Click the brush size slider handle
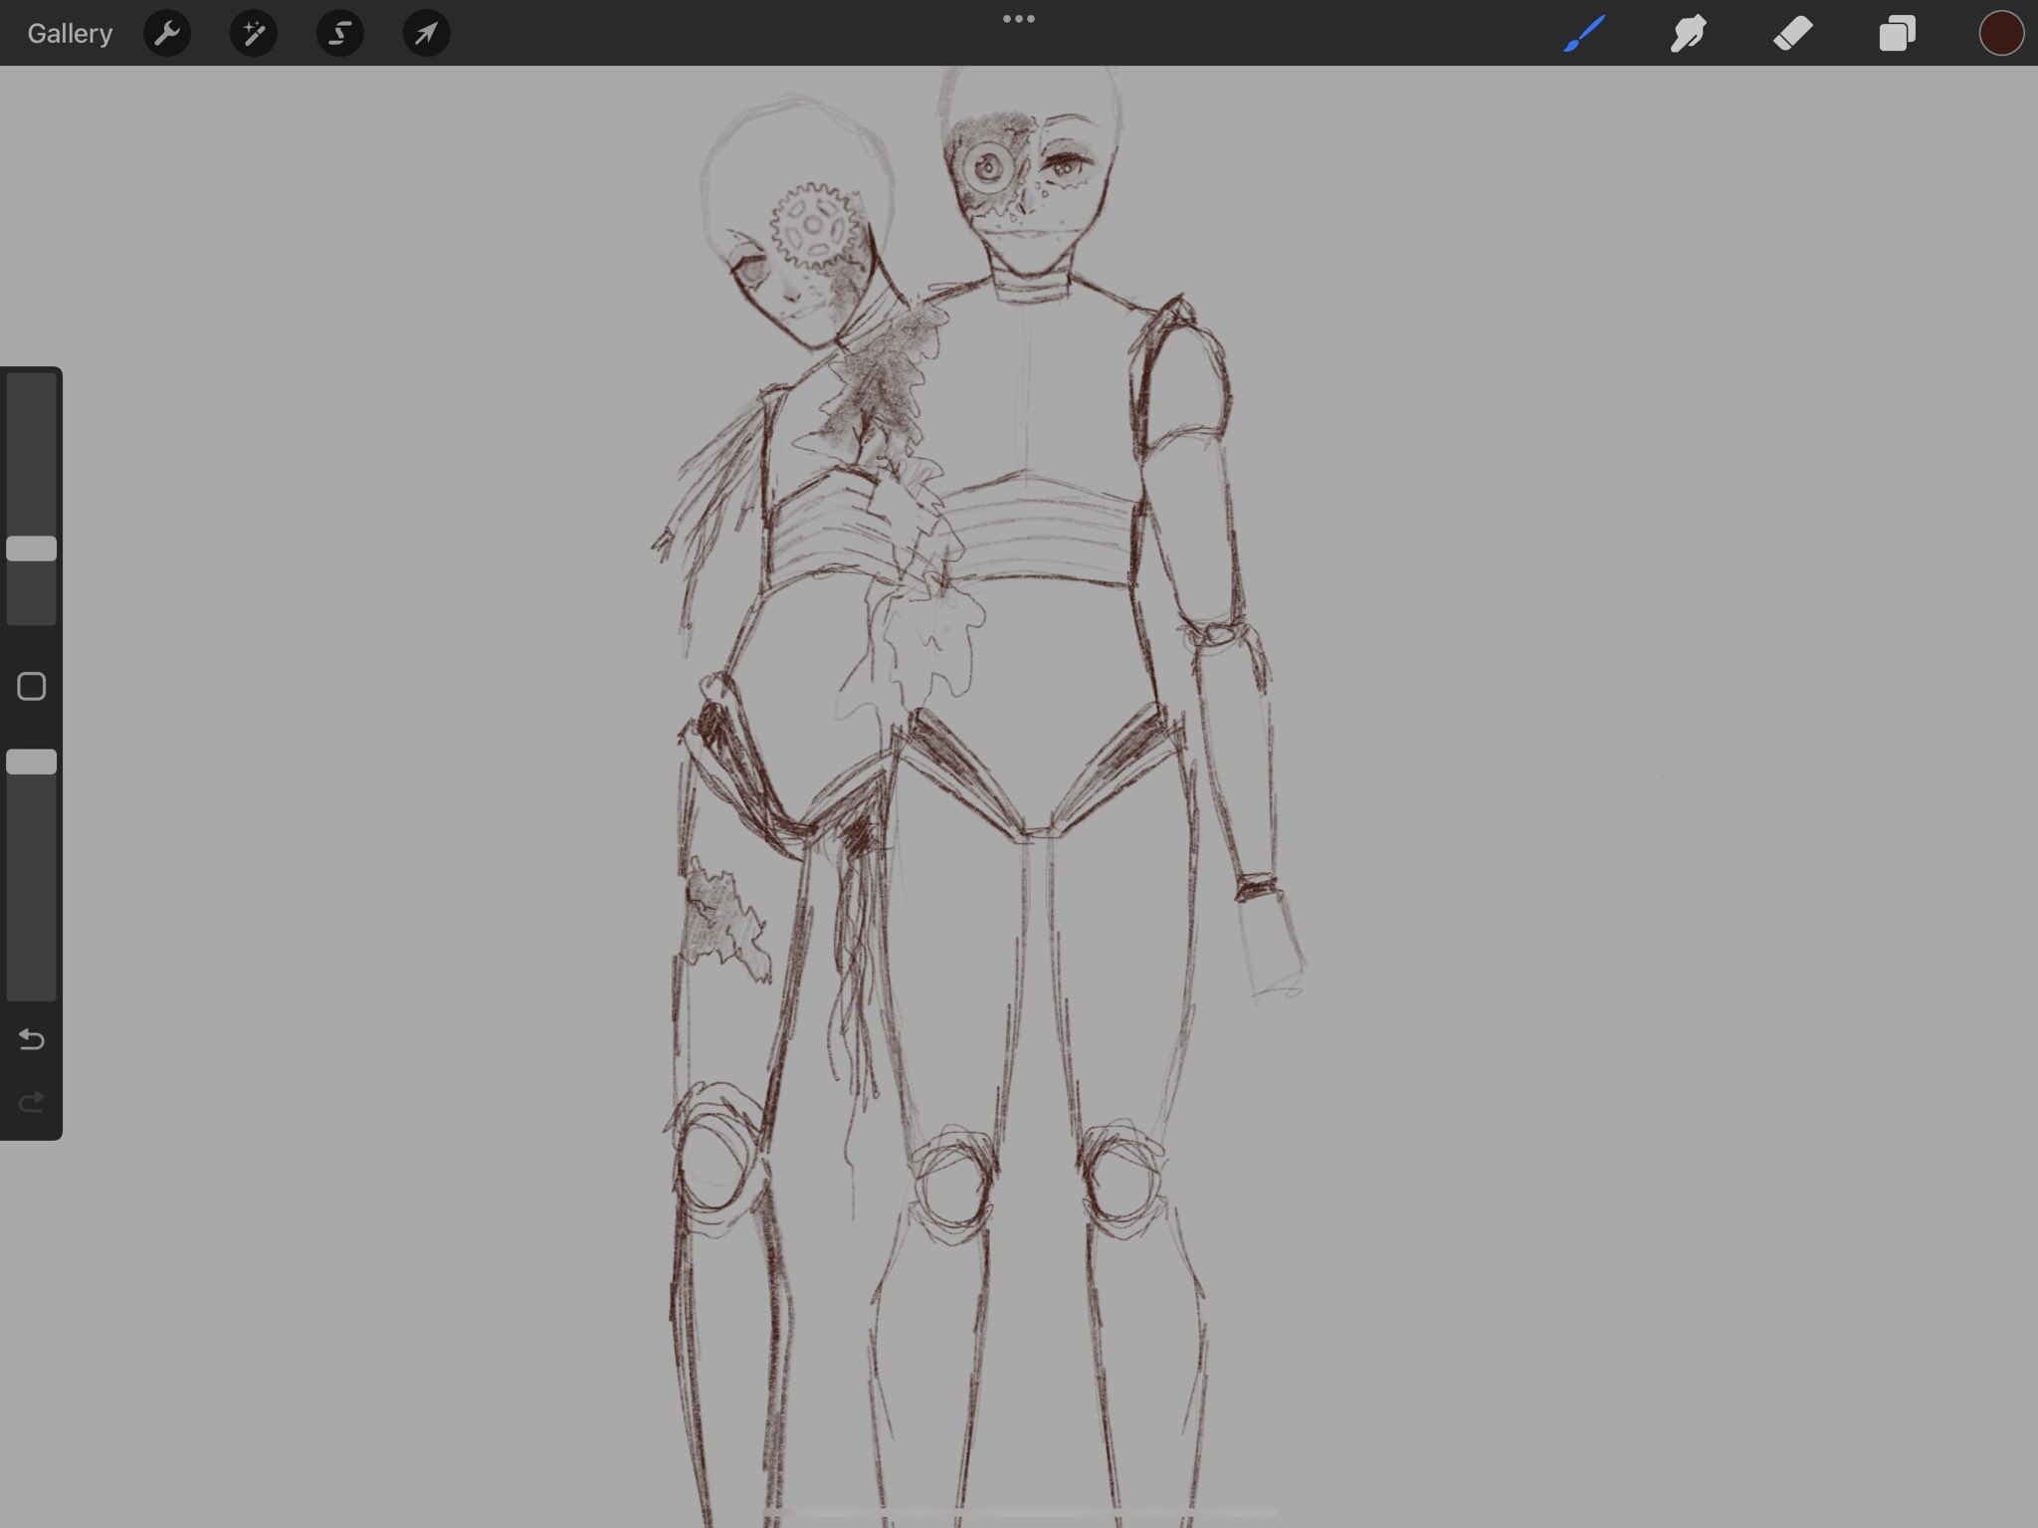The image size is (2038, 1528). (x=32, y=548)
